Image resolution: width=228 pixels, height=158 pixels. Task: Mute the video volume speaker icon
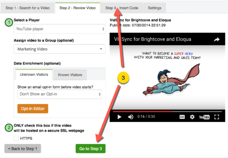click(x=131, y=117)
